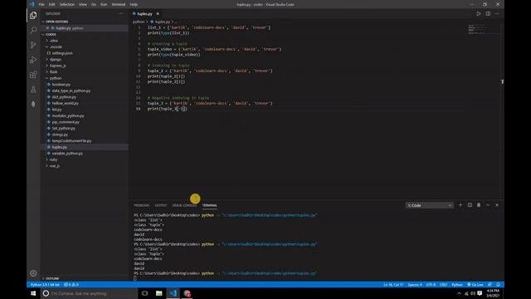Change file encoding via UTF-8
Screen dimensions: 531x299
[x=431, y=285]
